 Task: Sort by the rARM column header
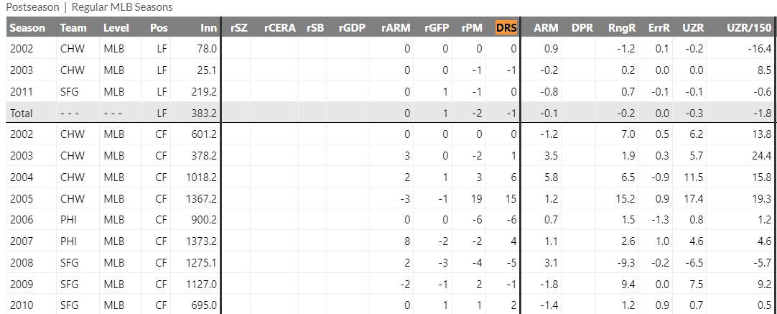tap(396, 28)
